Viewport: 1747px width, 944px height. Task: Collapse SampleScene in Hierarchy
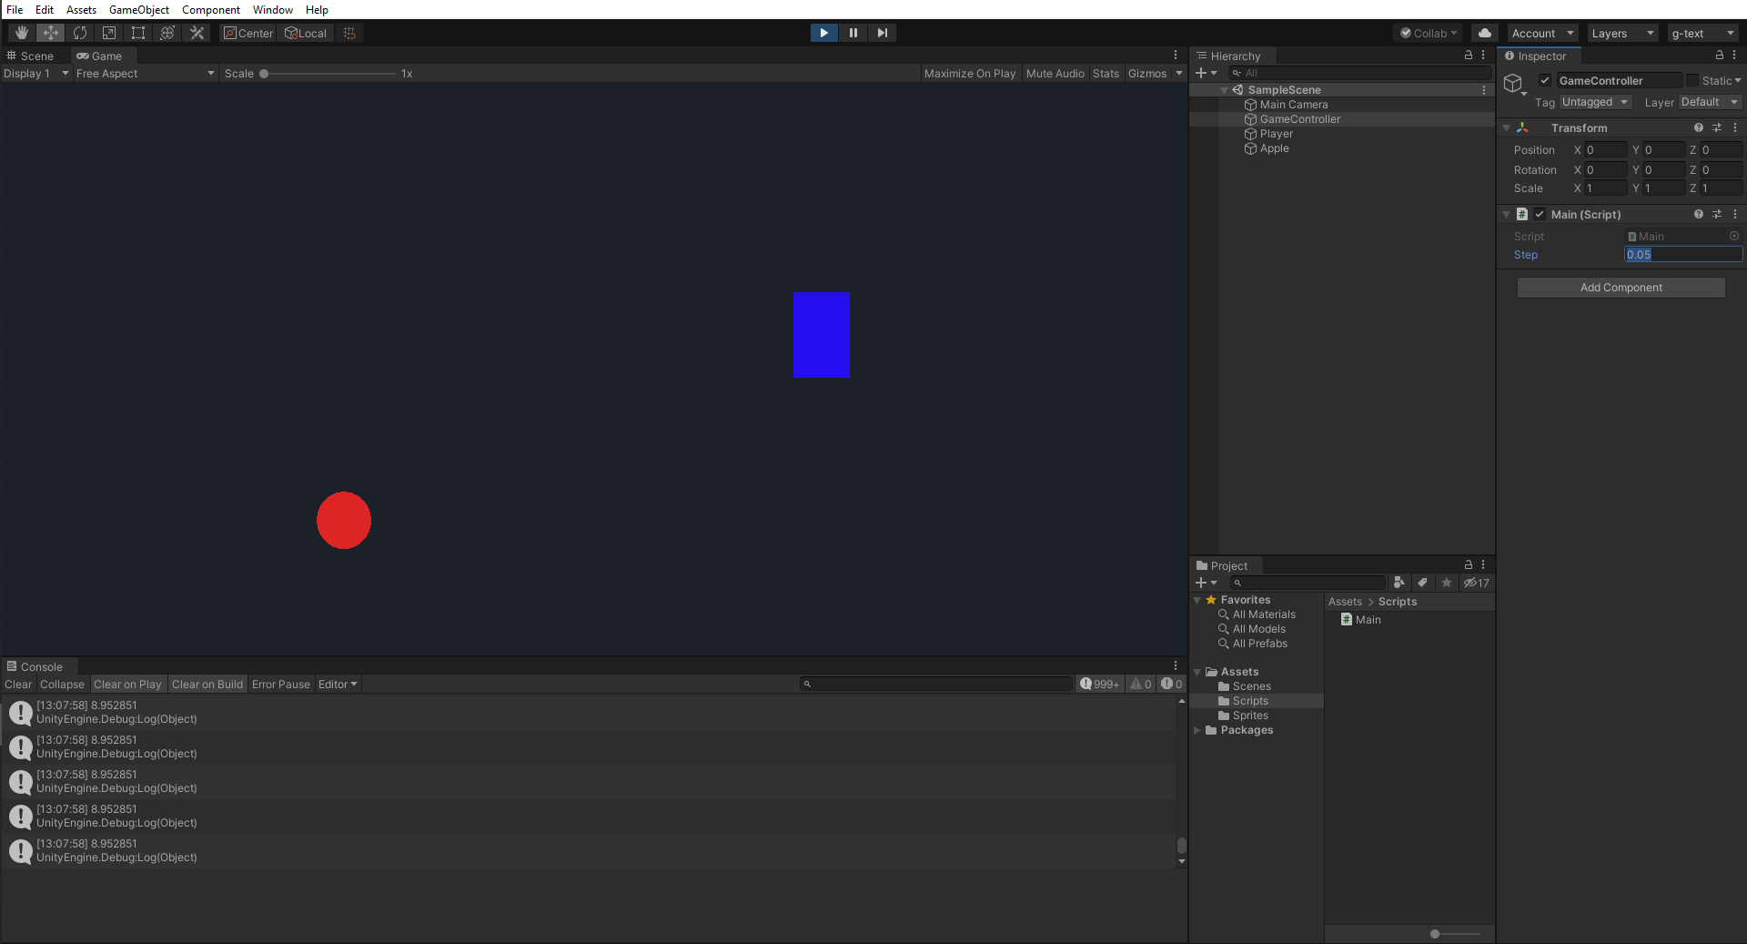[1224, 90]
